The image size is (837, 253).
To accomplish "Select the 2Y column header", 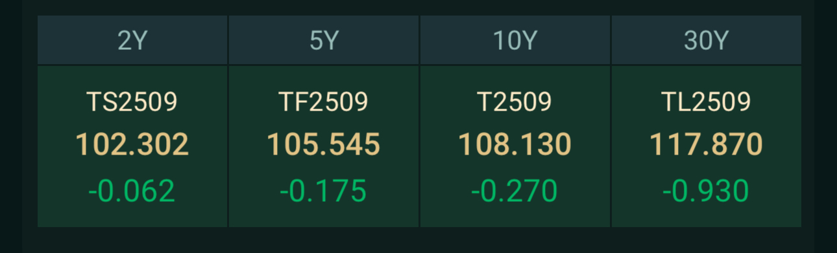I will pos(132,40).
